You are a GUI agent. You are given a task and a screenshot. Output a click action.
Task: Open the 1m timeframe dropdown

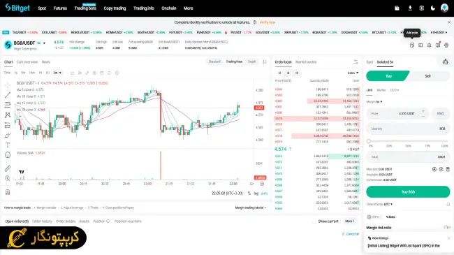(x=57, y=73)
